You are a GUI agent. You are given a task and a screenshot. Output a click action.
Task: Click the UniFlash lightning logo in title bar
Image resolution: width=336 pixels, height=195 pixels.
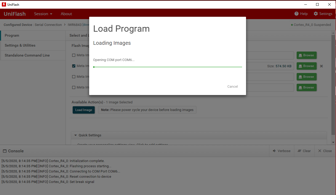[4, 4]
